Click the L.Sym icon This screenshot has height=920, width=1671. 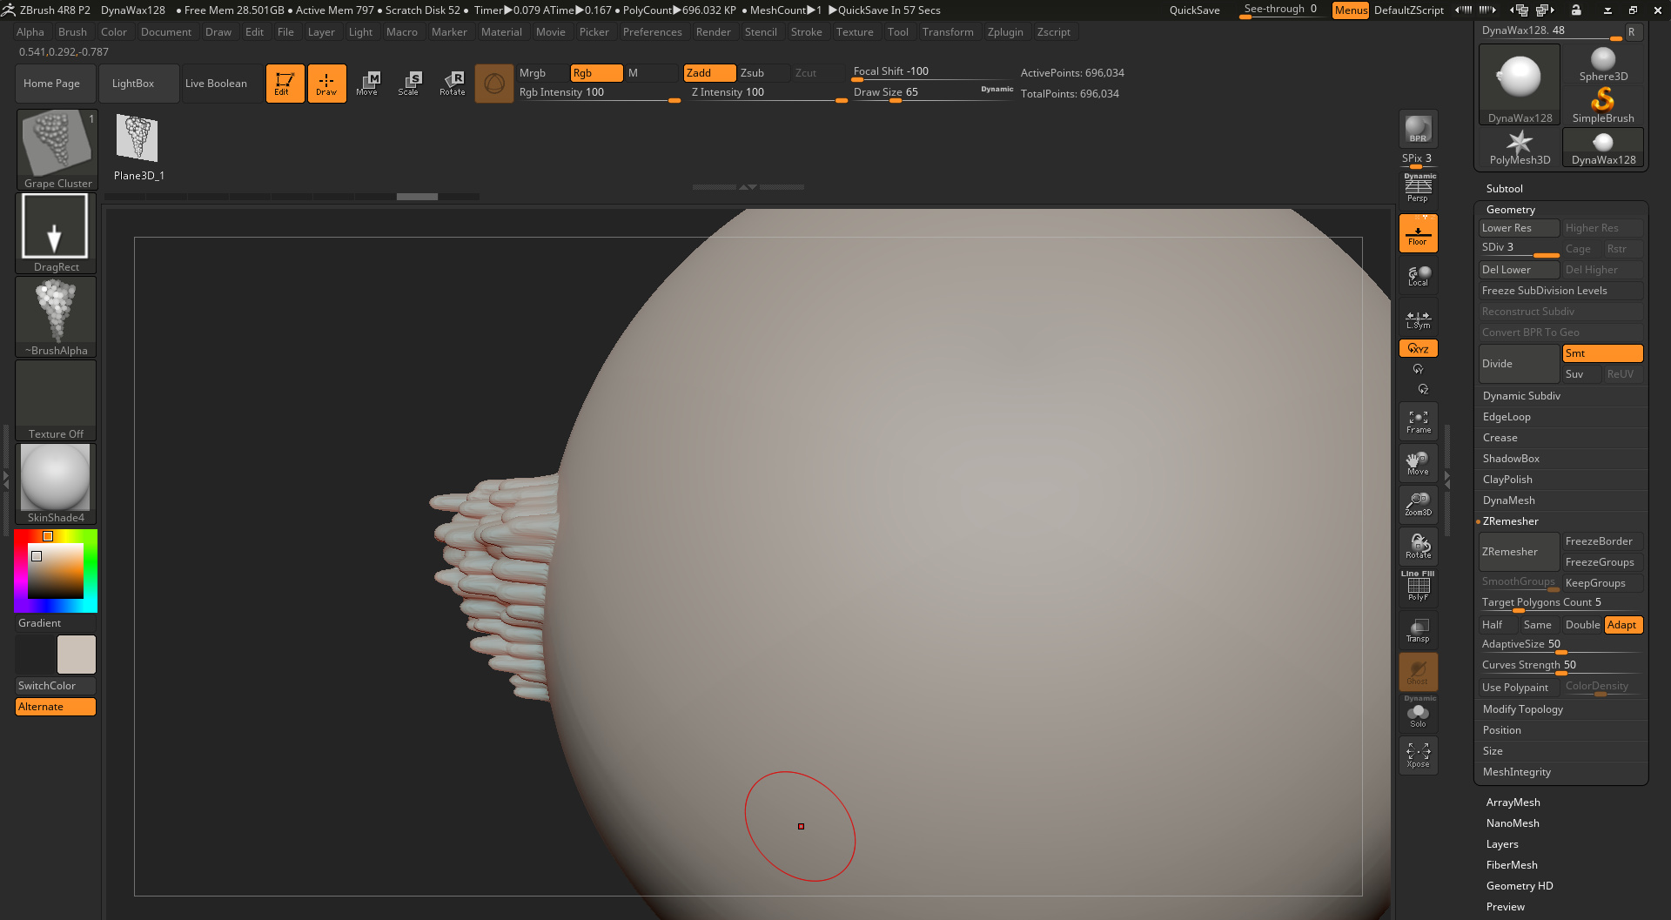pyautogui.click(x=1418, y=319)
